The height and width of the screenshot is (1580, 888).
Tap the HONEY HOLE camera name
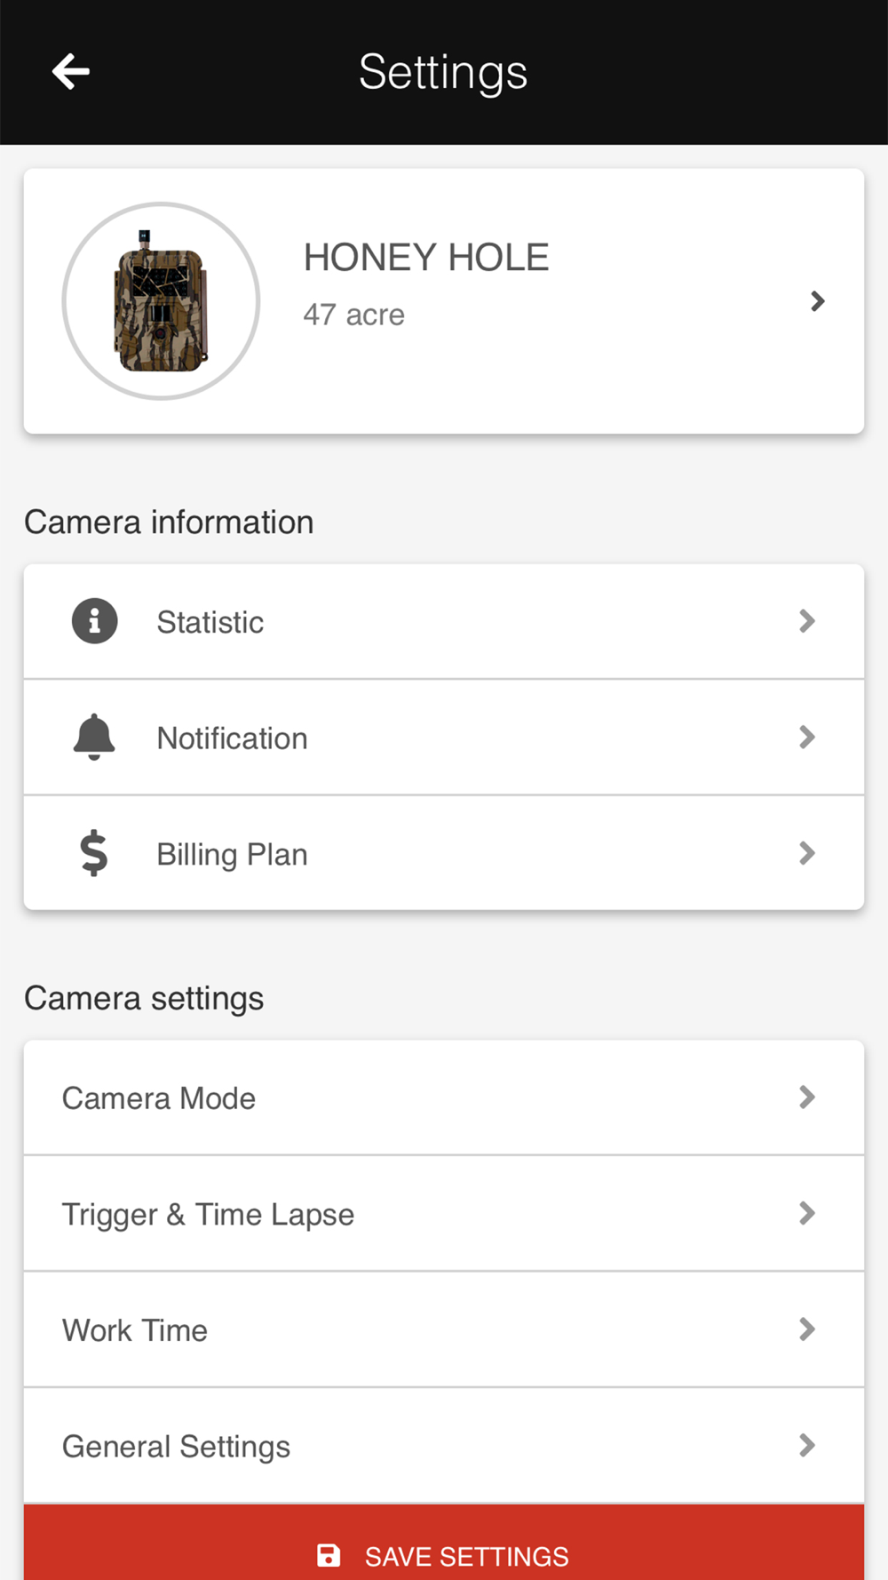[x=426, y=258]
